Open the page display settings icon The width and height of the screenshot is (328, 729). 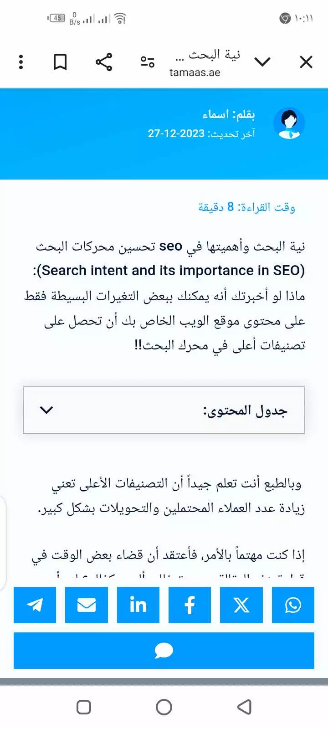(x=148, y=62)
